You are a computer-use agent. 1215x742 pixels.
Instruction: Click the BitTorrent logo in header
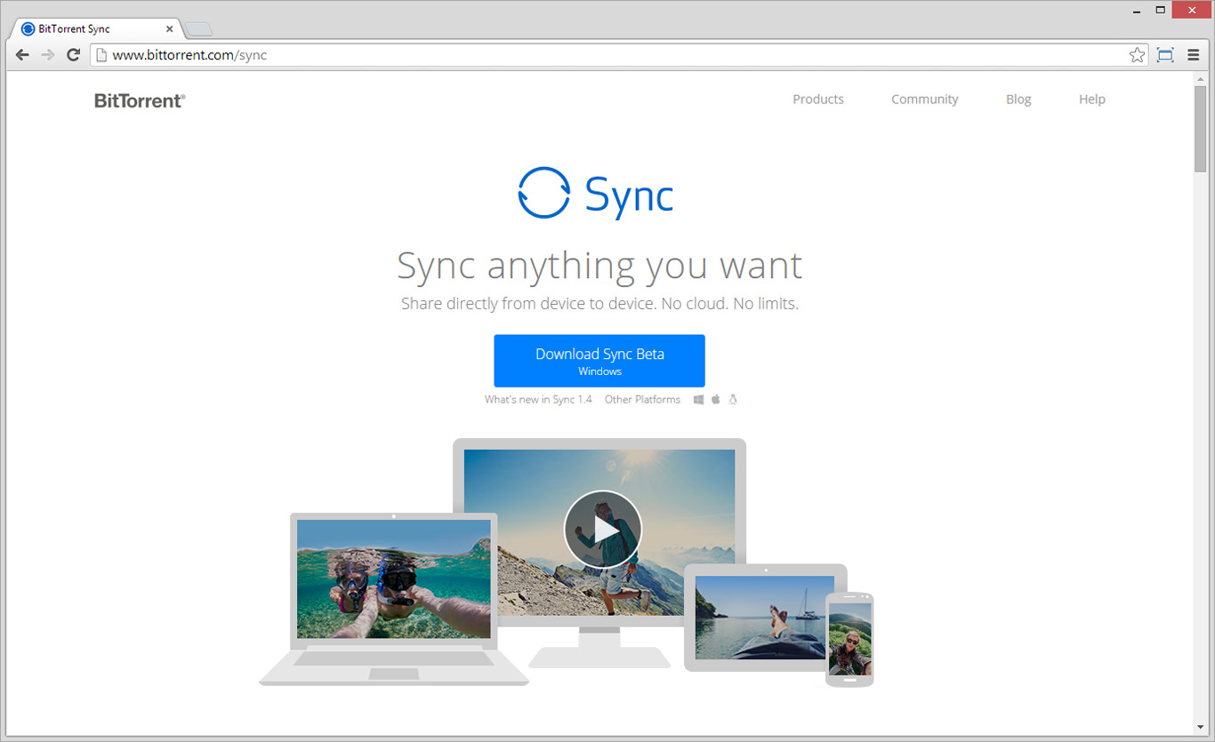pos(140,100)
